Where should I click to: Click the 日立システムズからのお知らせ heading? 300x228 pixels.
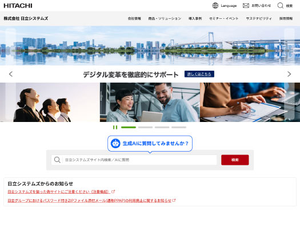click(x=40, y=184)
